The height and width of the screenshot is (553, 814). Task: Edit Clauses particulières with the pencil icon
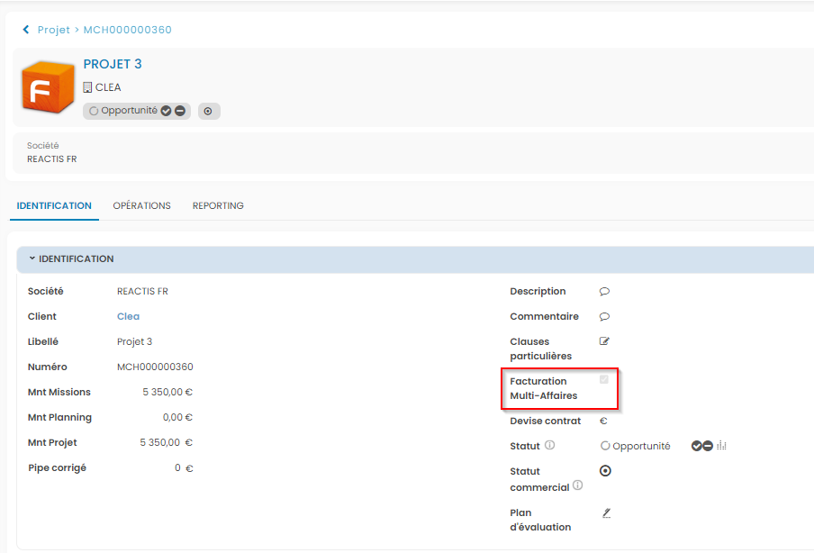pos(605,341)
